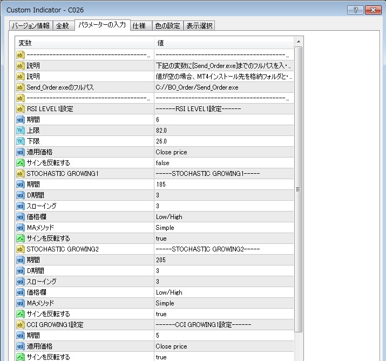Image resolution: width=386 pixels, height=361 pixels.
Task: Click the 変数 column header
Action: (85, 43)
